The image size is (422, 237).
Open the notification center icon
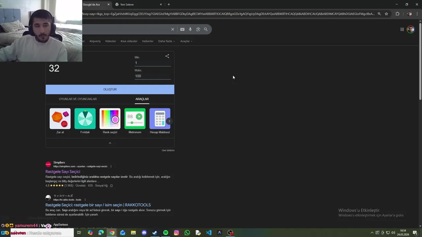tap(415, 233)
